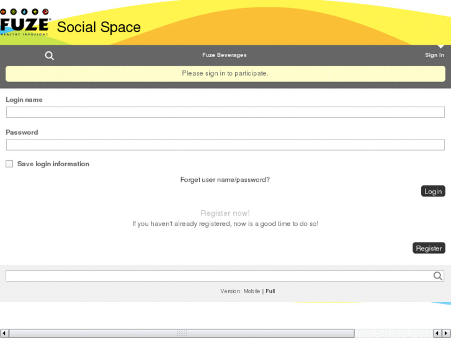Image resolution: width=451 pixels, height=338 pixels.
Task: Open the Fuze Beverages menu item
Action: [x=225, y=55]
